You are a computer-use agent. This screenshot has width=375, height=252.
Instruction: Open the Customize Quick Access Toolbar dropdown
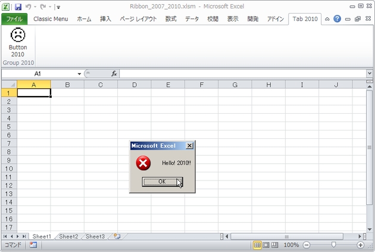(x=58, y=7)
